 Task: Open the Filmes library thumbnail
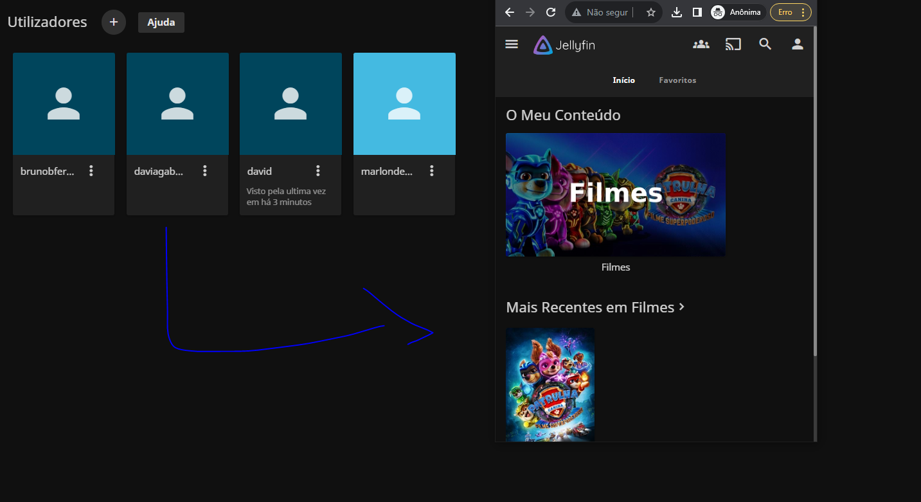(x=616, y=195)
